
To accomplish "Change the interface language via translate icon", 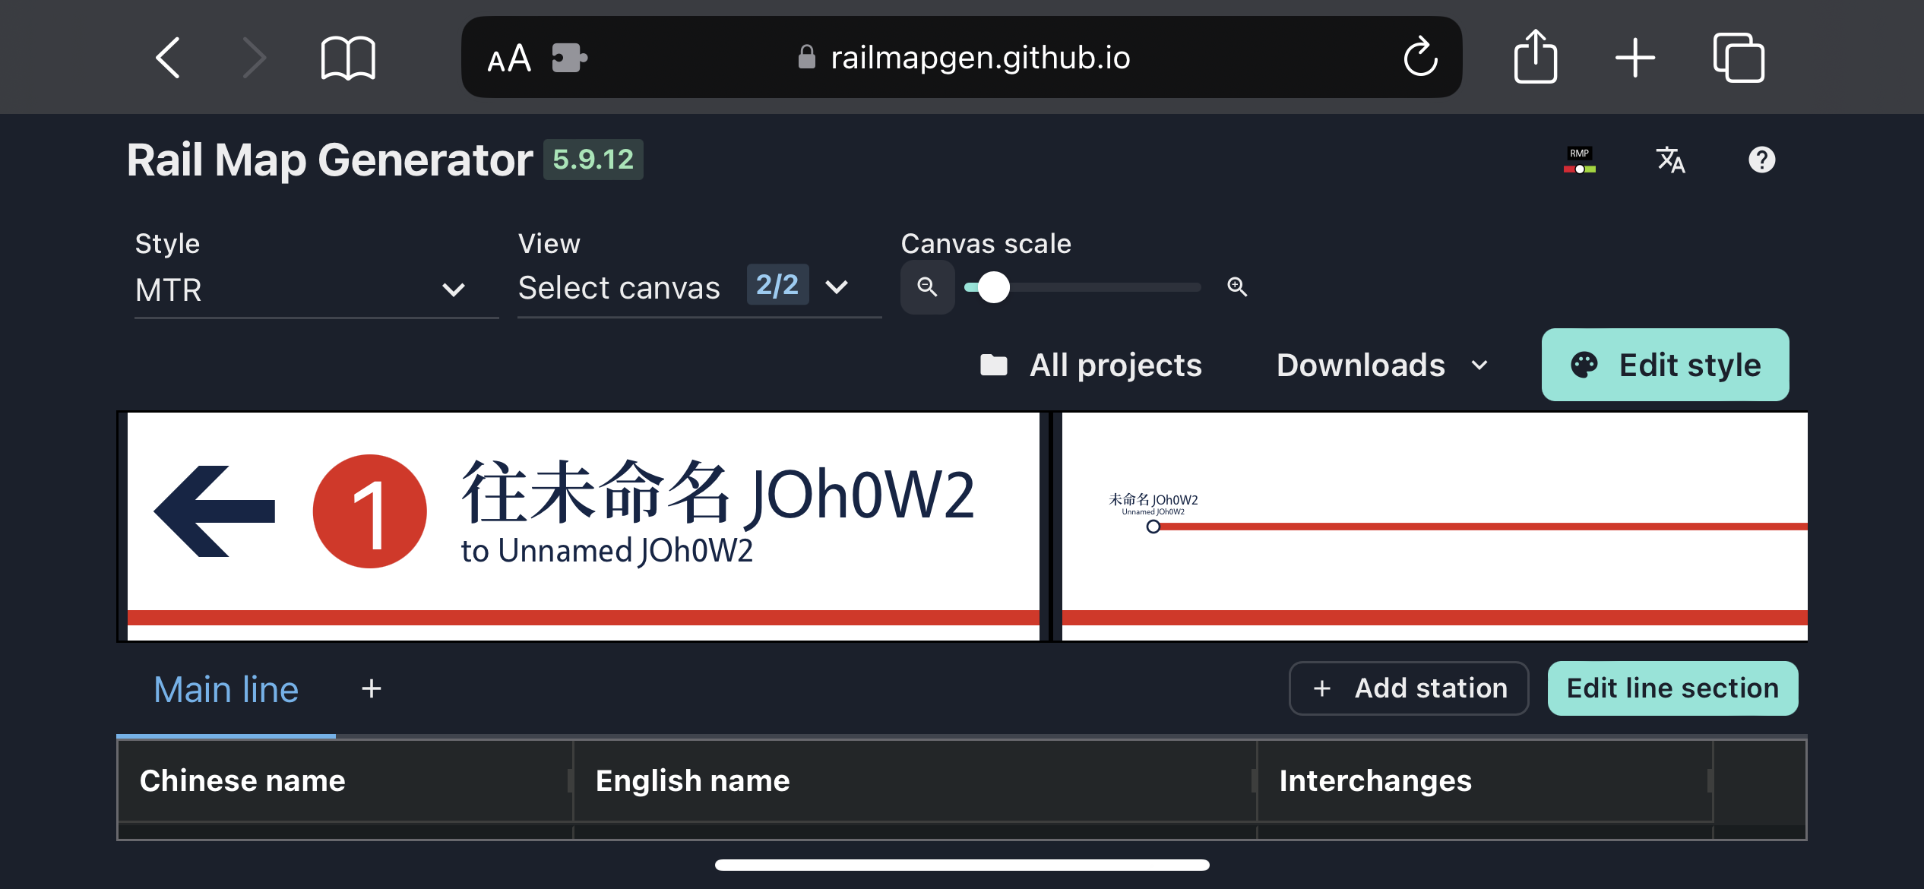I will pos(1670,160).
